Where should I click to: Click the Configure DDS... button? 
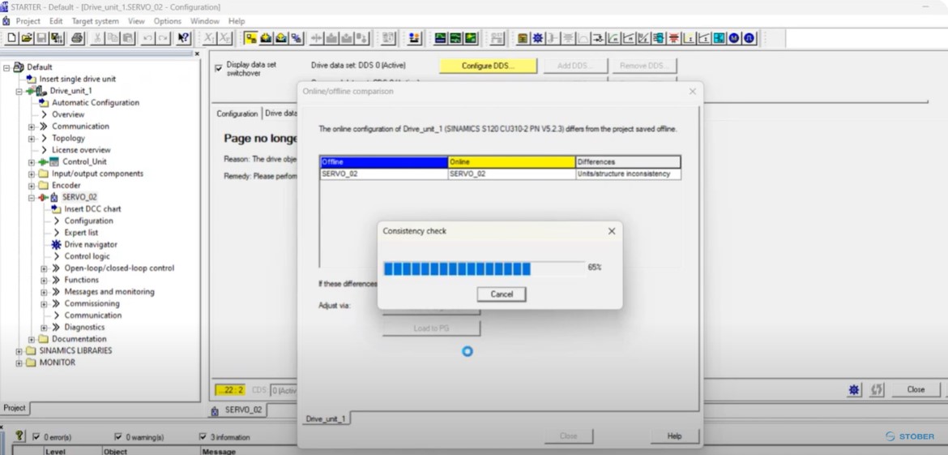pos(488,66)
